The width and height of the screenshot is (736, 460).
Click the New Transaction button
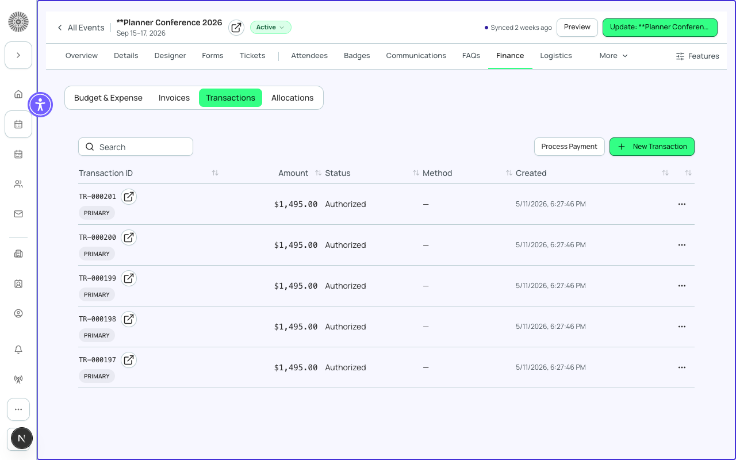(x=652, y=147)
